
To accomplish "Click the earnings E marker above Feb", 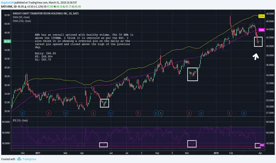I will click(230, 113).
